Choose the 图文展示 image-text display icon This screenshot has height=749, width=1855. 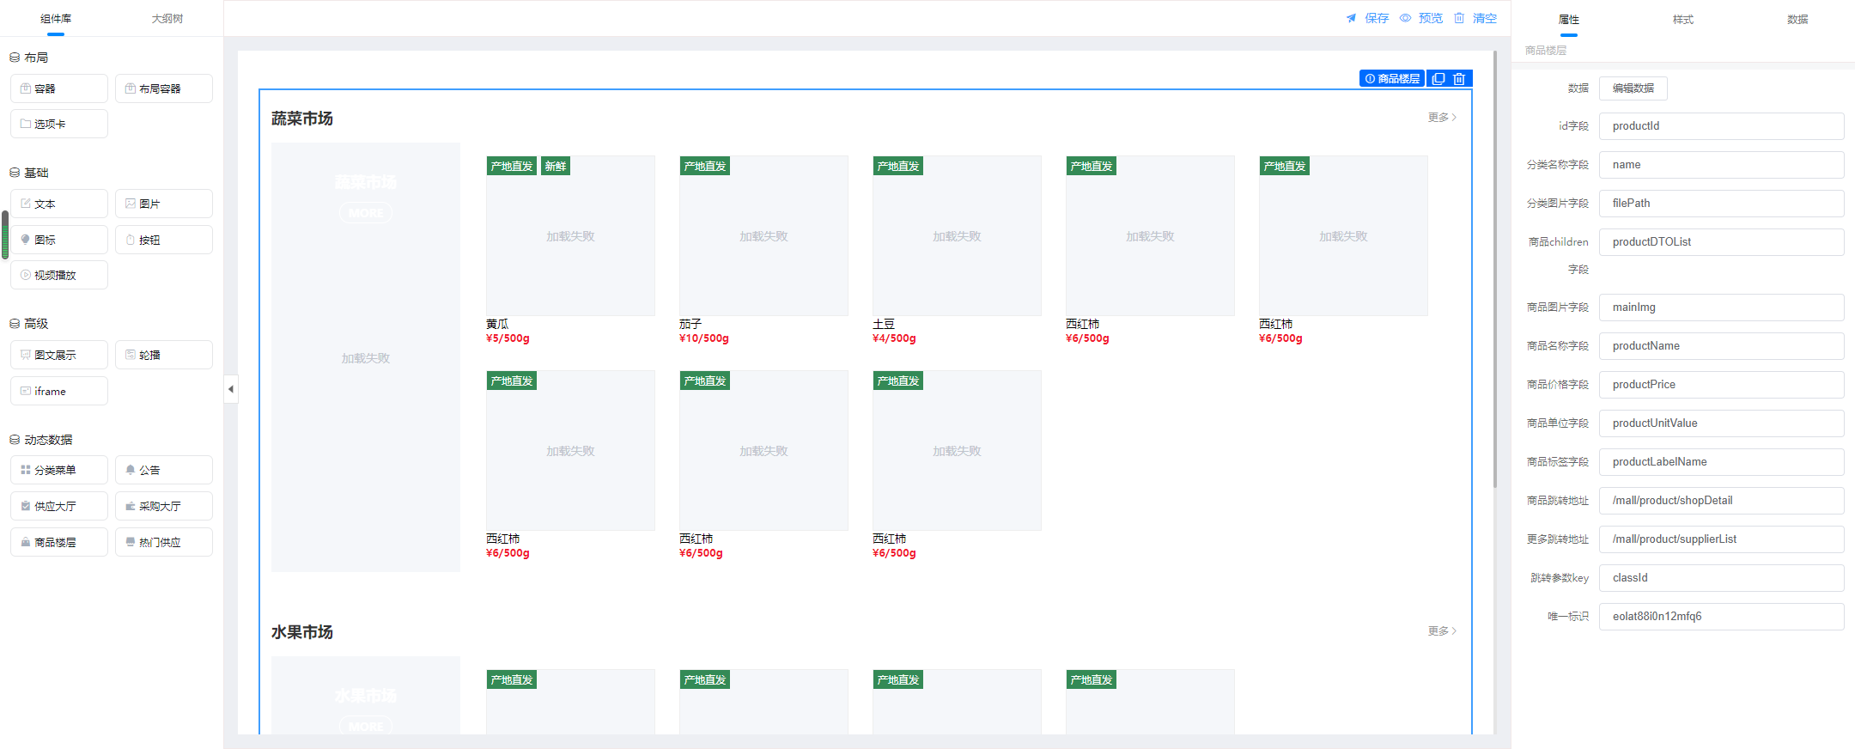pyautogui.click(x=26, y=355)
